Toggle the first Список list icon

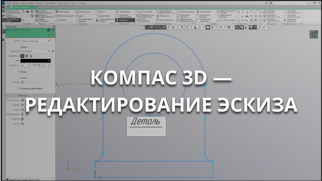point(22,82)
